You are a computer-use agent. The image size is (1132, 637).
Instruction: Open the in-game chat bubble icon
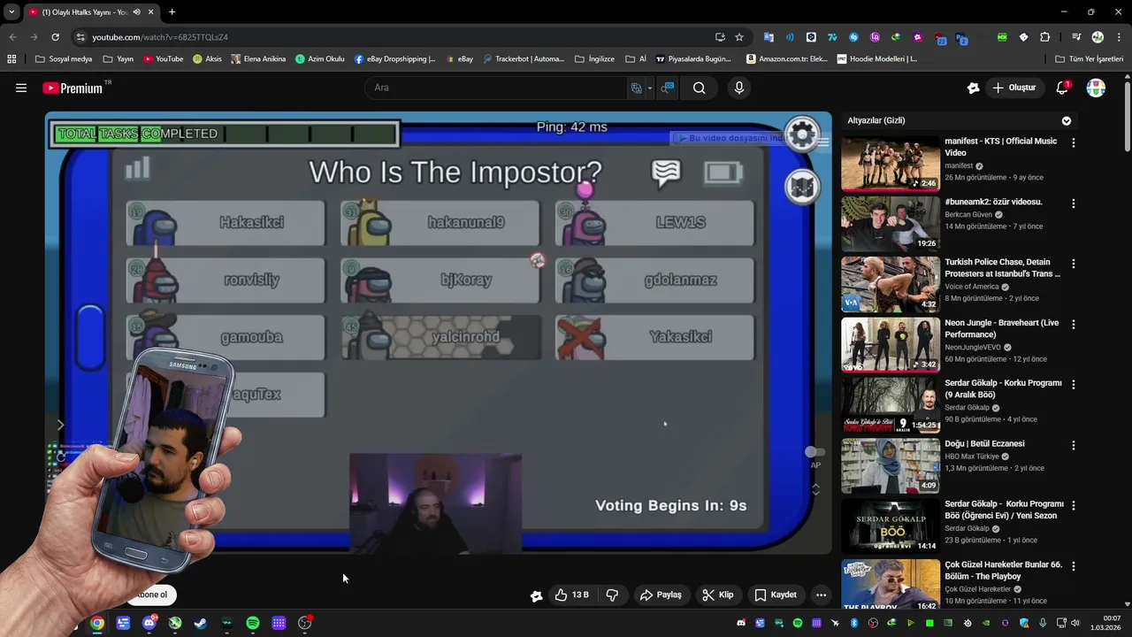click(666, 173)
